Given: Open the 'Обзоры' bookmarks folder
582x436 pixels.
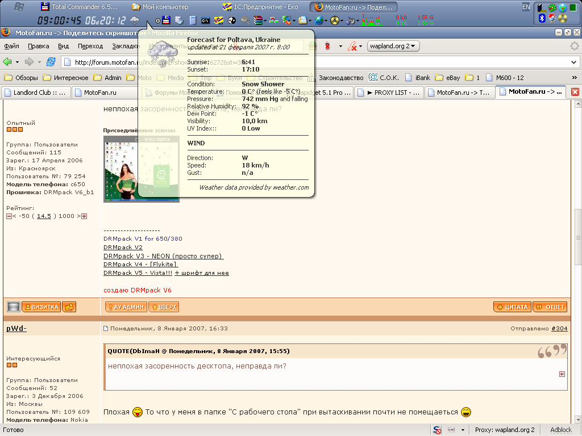Looking at the screenshot, I should tap(21, 78).
